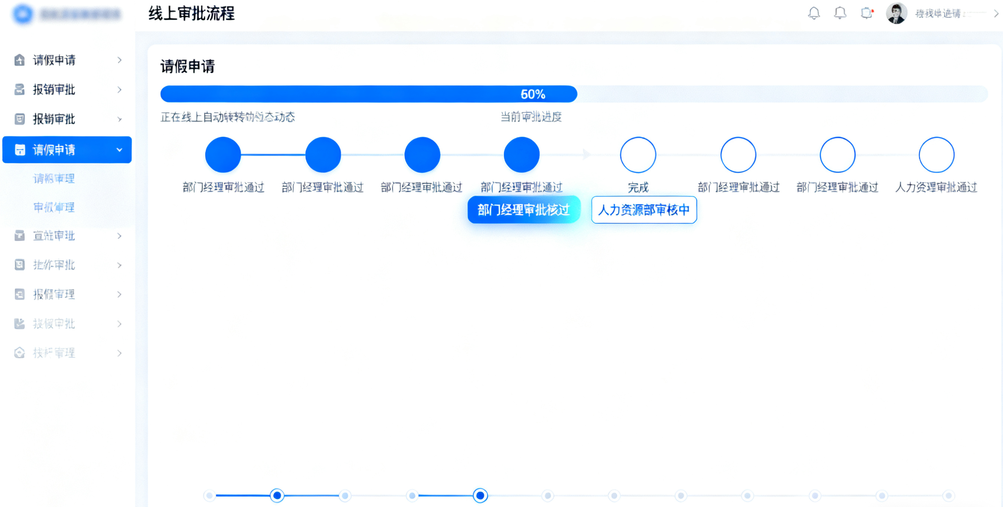Select the empty 完成 step circle

coord(638,155)
